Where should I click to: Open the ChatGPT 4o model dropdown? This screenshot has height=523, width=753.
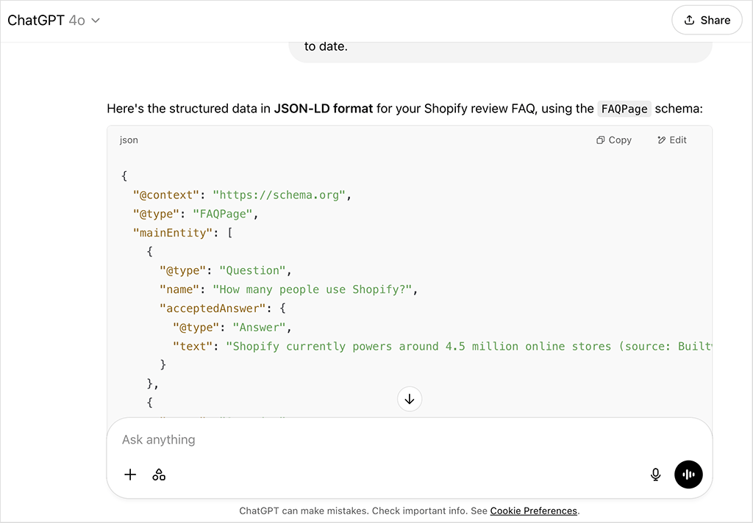tap(54, 20)
